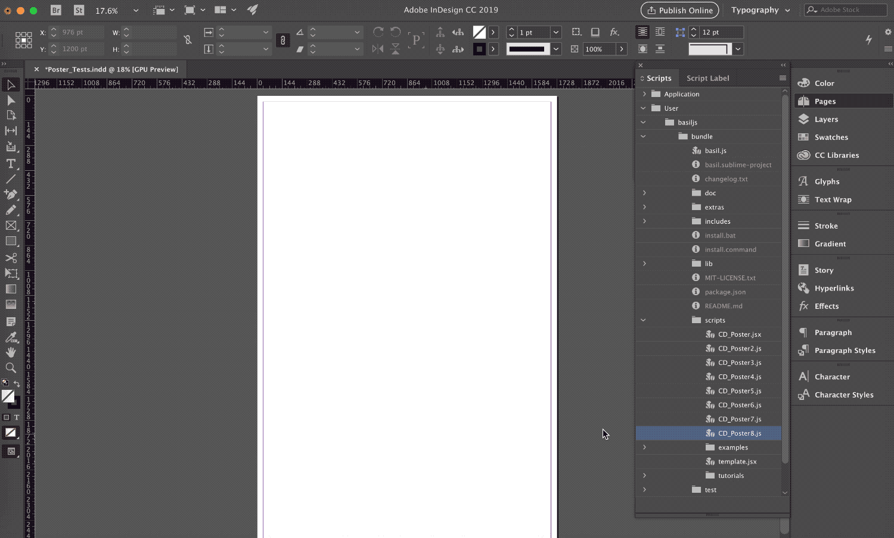The width and height of the screenshot is (894, 538).
Task: Open the Typography workspace switcher
Action: pos(760,10)
